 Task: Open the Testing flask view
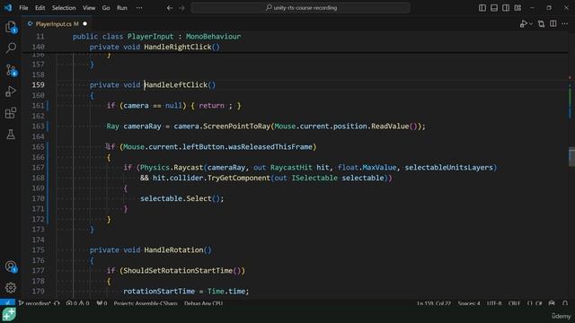11,134
